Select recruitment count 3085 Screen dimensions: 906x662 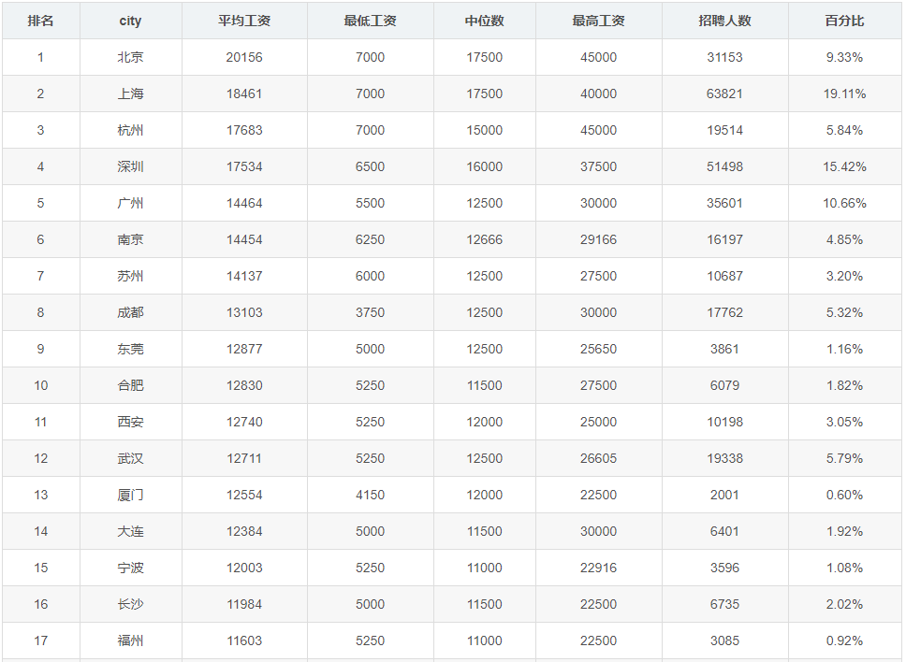[x=724, y=640]
